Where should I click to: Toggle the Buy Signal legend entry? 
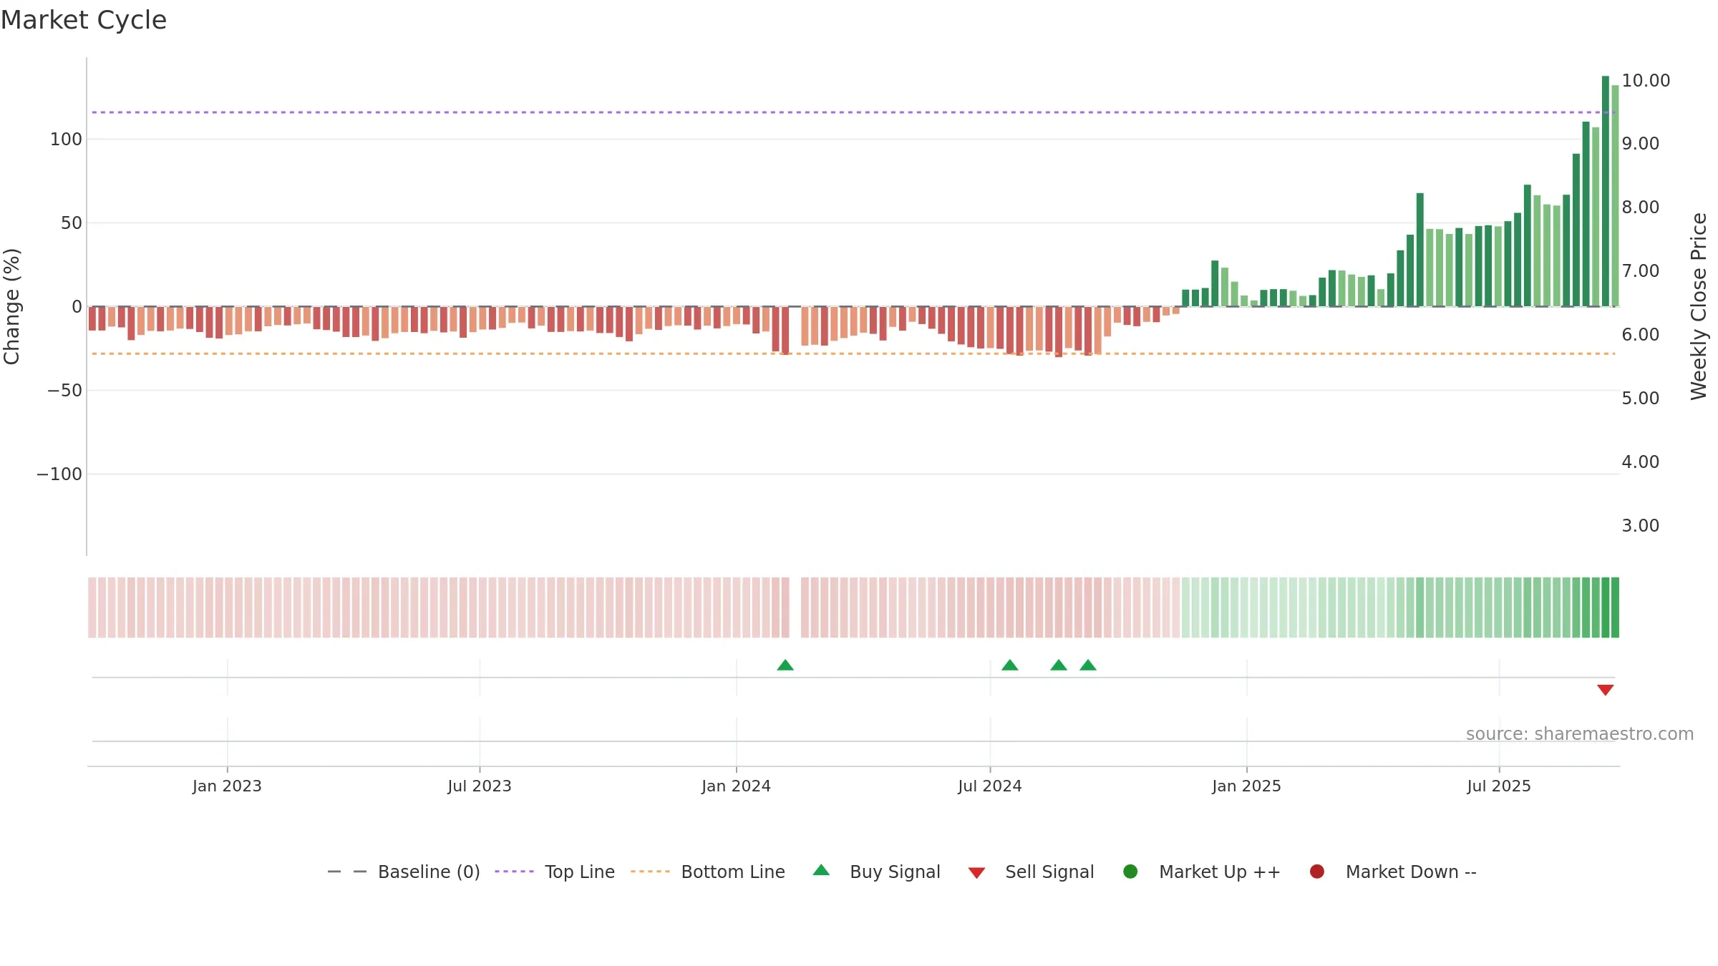pos(877,872)
